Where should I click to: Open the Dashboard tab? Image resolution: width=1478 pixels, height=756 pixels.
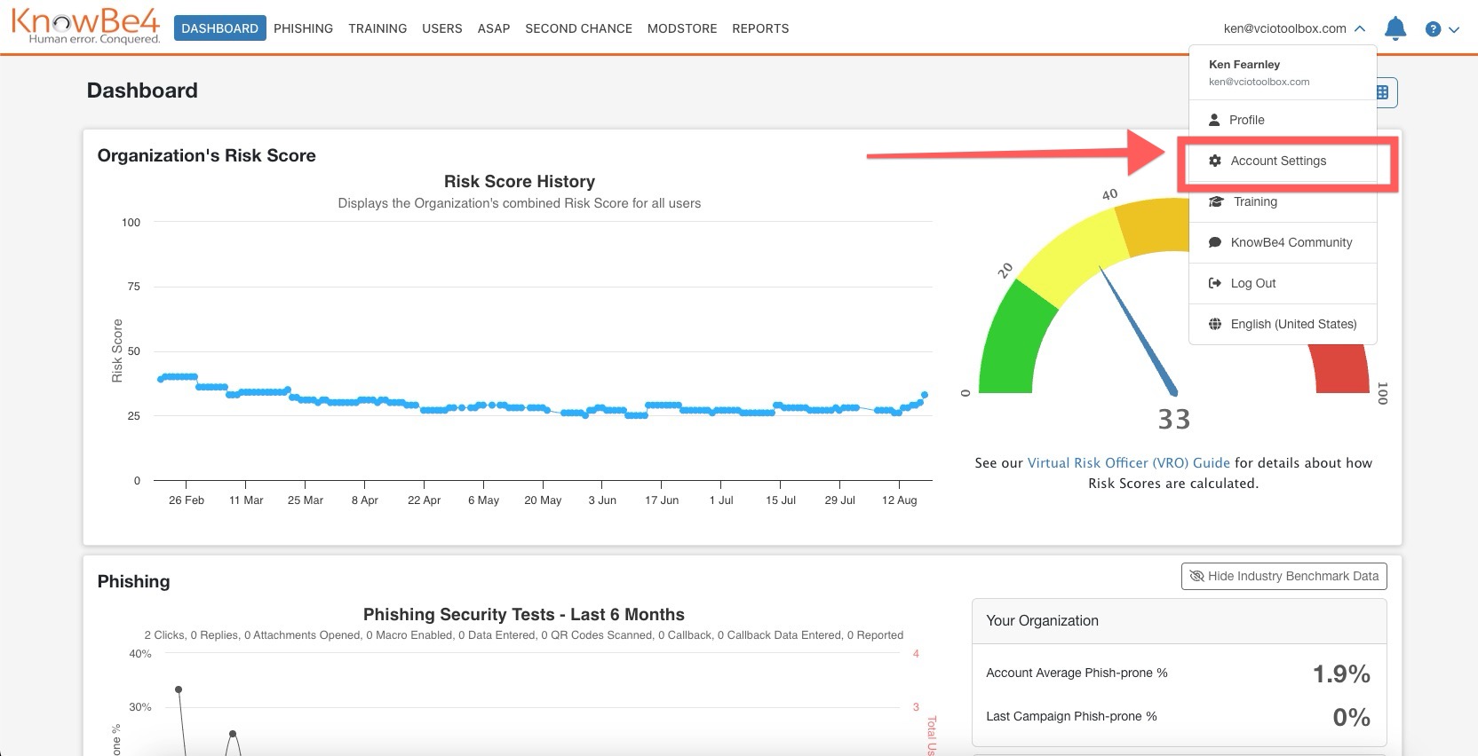click(x=220, y=28)
